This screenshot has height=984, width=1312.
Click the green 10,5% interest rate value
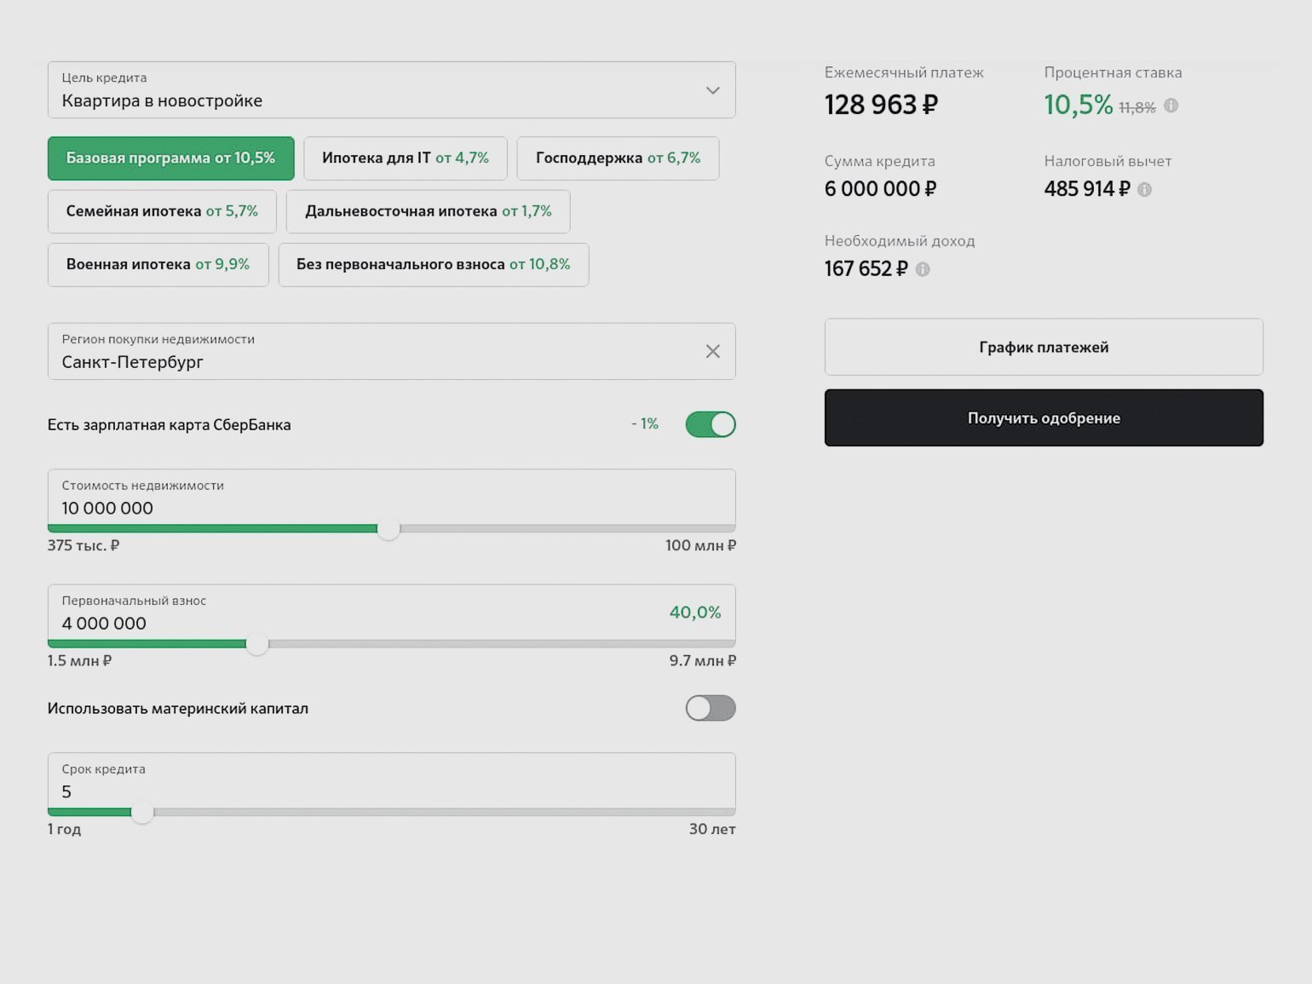(x=1079, y=105)
